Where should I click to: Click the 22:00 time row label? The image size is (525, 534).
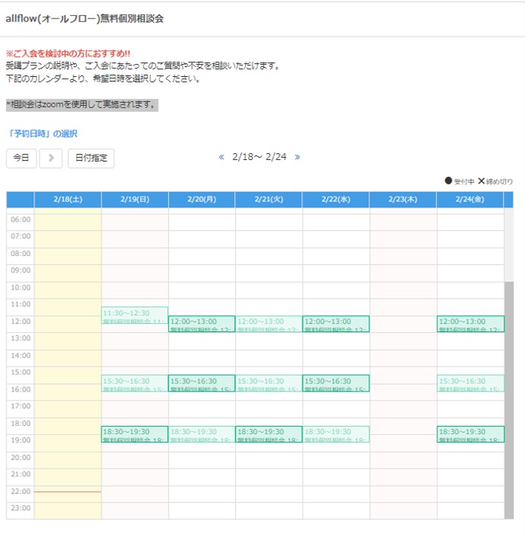[x=21, y=491]
